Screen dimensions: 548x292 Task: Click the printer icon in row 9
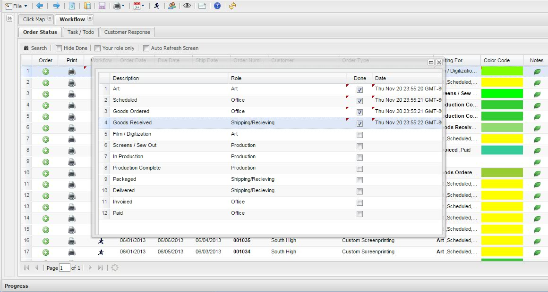[72, 162]
